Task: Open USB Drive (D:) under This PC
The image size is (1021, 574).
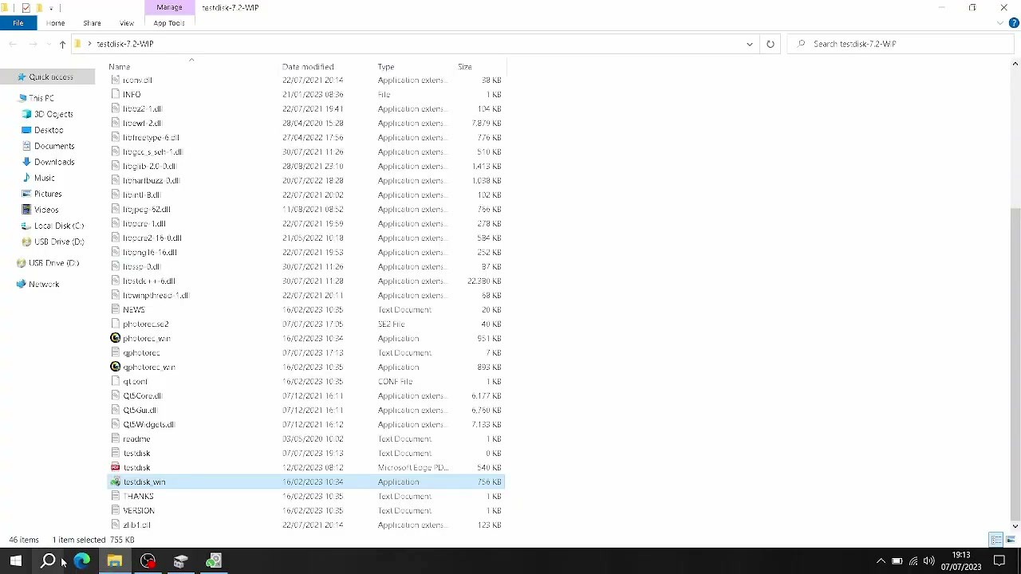Action: tap(59, 242)
